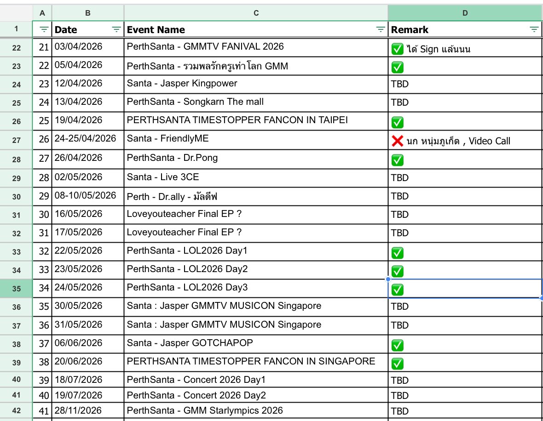This screenshot has width=543, height=421.
Task: Select cell with date 13/04/2026
Action: (88, 102)
